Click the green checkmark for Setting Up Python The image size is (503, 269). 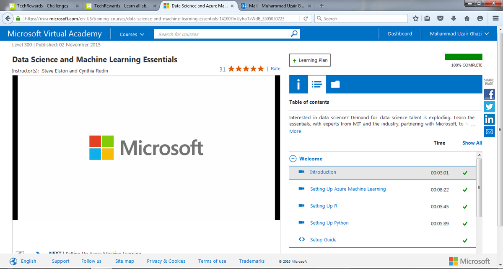pyautogui.click(x=465, y=223)
